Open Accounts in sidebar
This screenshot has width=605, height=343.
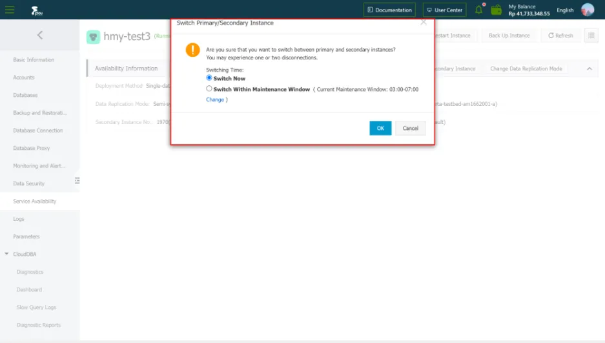click(23, 78)
